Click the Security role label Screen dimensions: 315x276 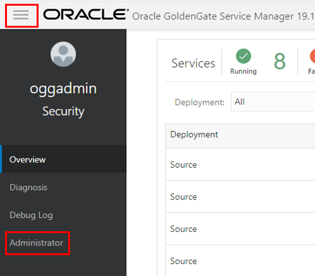click(x=63, y=112)
